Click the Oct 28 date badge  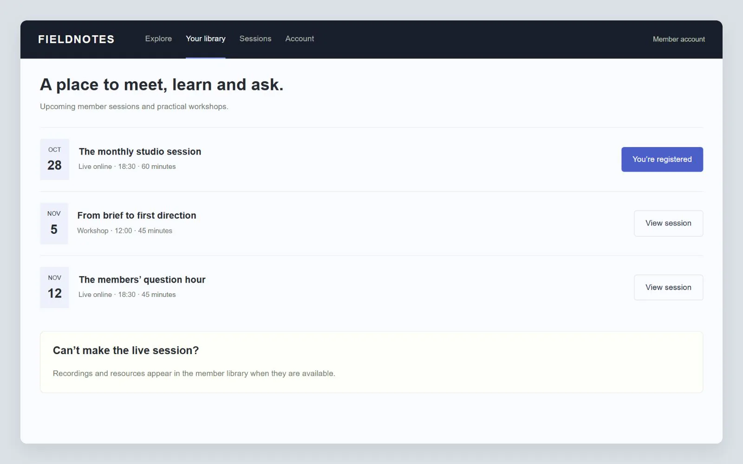54,159
